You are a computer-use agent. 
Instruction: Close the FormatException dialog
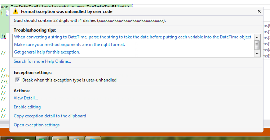(259, 11)
